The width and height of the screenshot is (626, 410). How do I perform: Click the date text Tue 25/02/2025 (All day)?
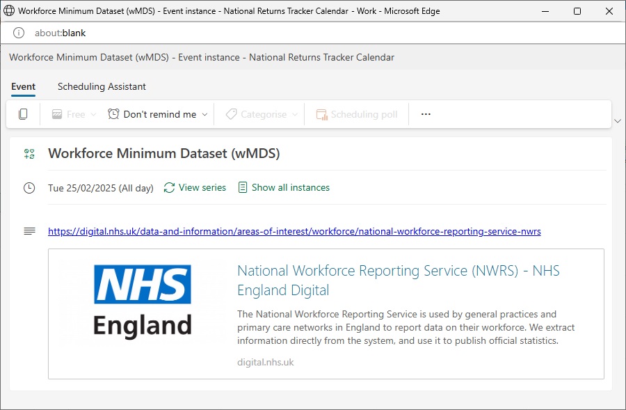point(101,188)
